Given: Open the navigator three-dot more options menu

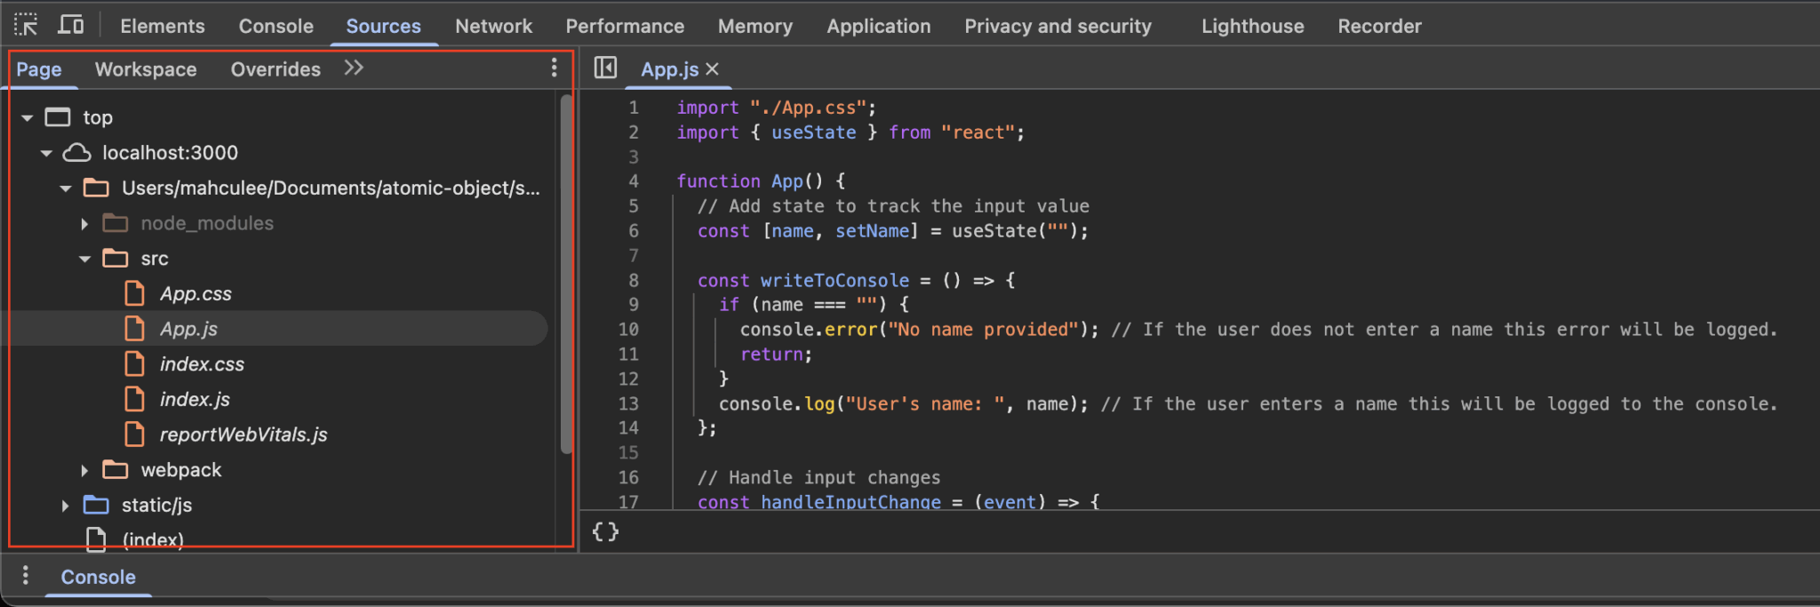Looking at the screenshot, I should pos(554,68).
